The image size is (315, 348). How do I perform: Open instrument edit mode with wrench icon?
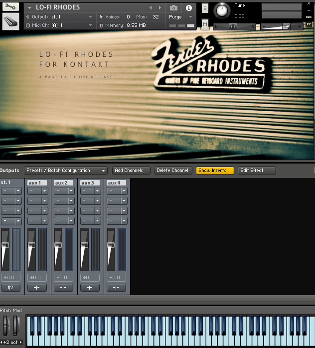[x=10, y=7]
